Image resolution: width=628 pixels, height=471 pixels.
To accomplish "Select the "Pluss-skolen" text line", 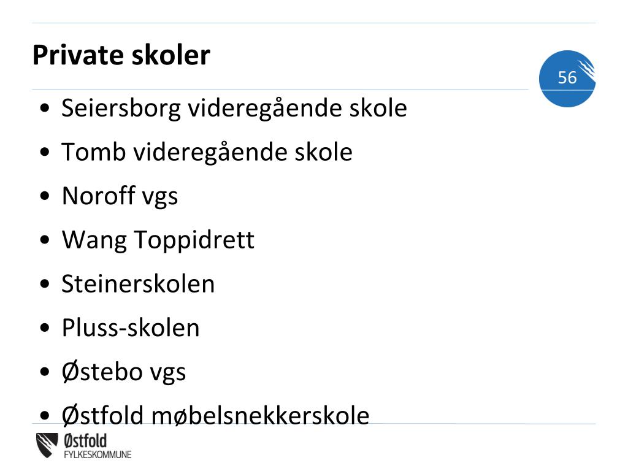I will pos(130,328).
